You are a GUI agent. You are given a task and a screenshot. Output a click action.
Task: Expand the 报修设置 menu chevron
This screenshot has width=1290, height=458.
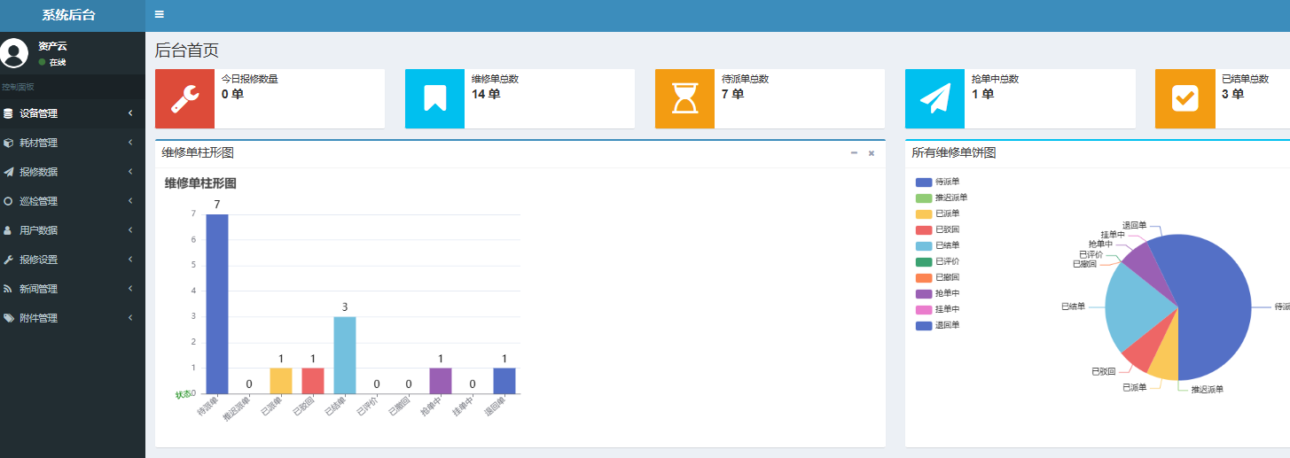(130, 260)
